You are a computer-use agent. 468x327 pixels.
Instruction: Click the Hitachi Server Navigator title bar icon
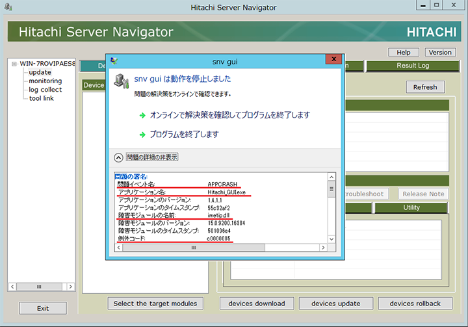pyautogui.click(x=8, y=7)
